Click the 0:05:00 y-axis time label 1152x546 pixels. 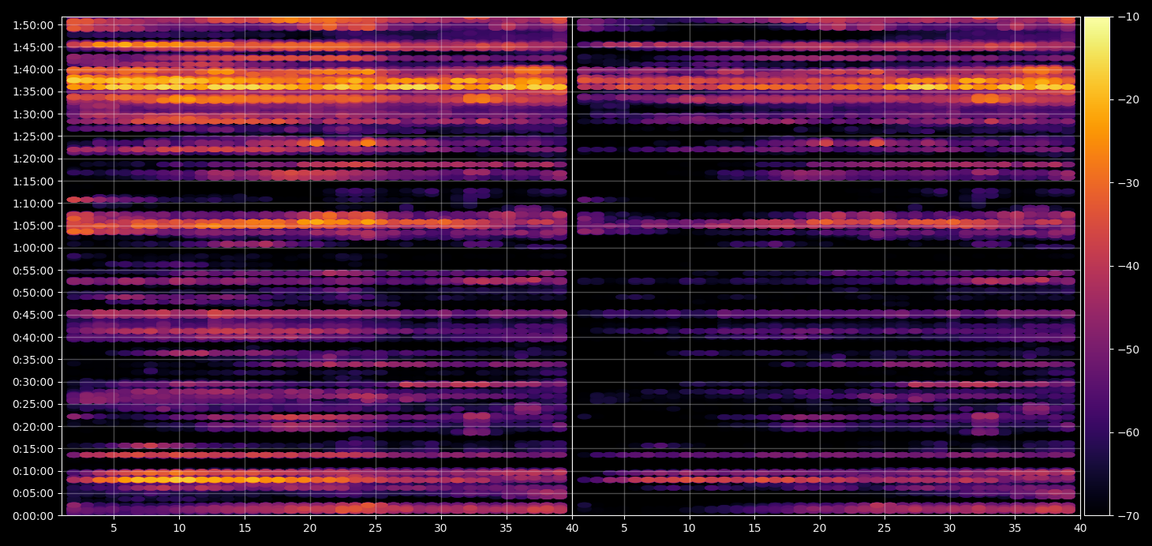coord(34,494)
